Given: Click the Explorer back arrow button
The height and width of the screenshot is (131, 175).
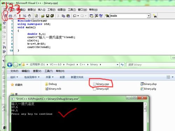Looking at the screenshot, I should coord(10,65).
